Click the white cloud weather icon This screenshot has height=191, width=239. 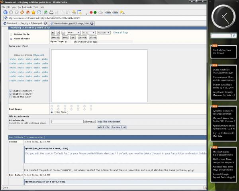101,12
